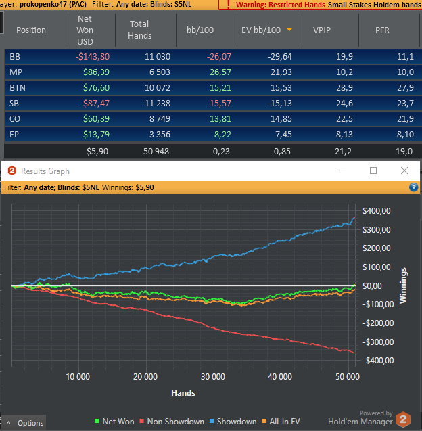The image size is (422, 431).
Task: Select the SB position row
Action: pyautogui.click(x=214, y=104)
